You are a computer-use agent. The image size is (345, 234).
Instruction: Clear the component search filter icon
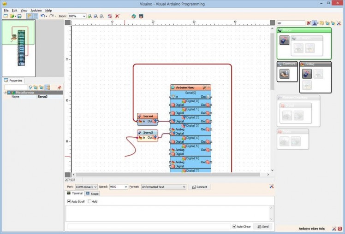309,23
